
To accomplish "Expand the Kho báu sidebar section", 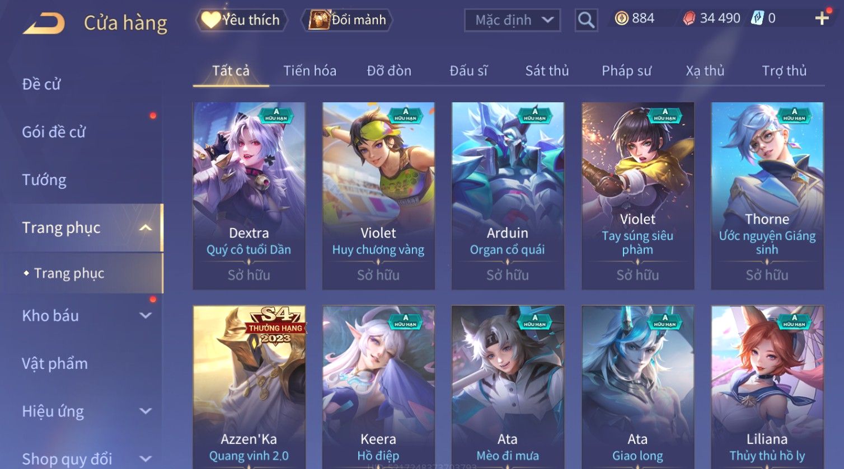I will coord(146,315).
